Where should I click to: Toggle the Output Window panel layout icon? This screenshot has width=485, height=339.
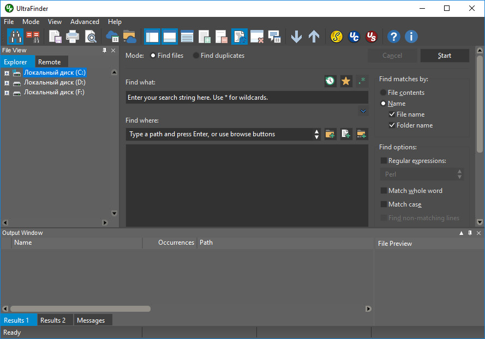pos(170,37)
